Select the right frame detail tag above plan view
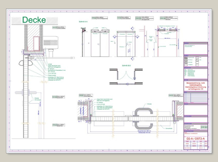This screenshot has height=162, width=218. point(176,95)
